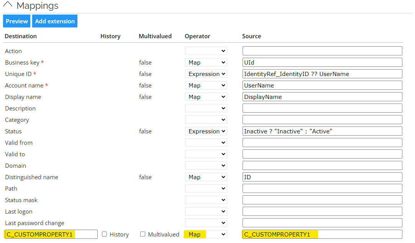The image size is (415, 243).
Task: Click the Display name source field DisplayName
Action: [322, 97]
